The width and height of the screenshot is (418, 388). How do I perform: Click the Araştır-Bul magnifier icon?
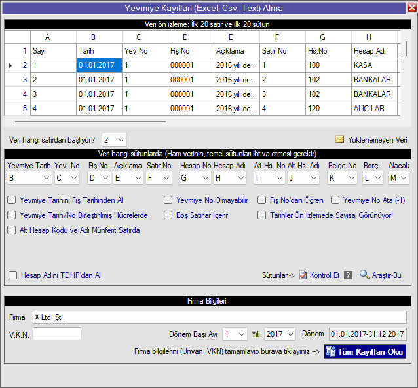pyautogui.click(x=365, y=275)
